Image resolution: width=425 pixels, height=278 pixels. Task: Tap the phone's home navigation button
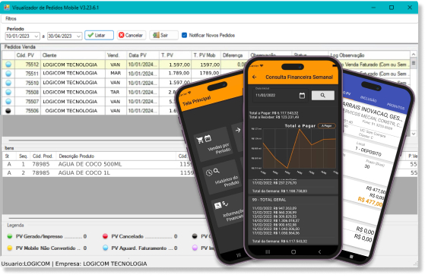[293, 251]
